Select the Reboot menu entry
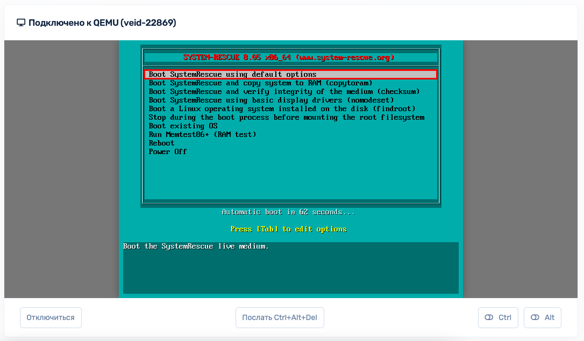 point(161,143)
